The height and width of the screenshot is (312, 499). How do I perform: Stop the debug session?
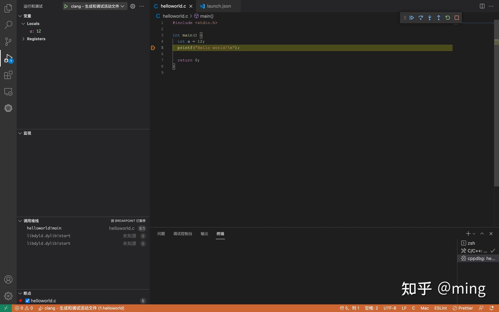pos(457,18)
